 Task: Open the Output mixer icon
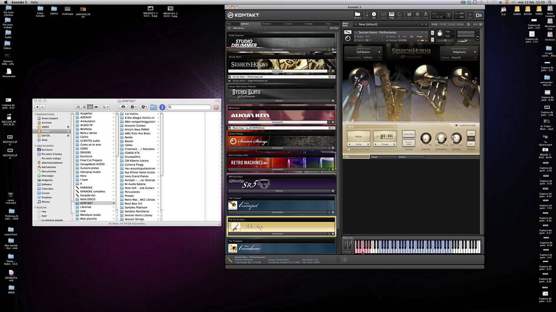(384, 14)
